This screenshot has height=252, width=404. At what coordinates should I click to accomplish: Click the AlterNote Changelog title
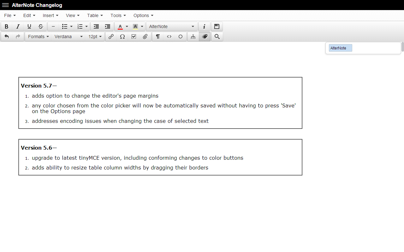(37, 5)
